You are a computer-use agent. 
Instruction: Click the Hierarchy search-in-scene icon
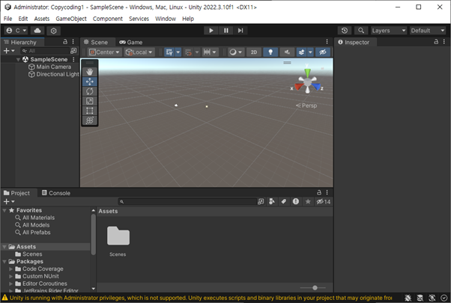coord(73,51)
